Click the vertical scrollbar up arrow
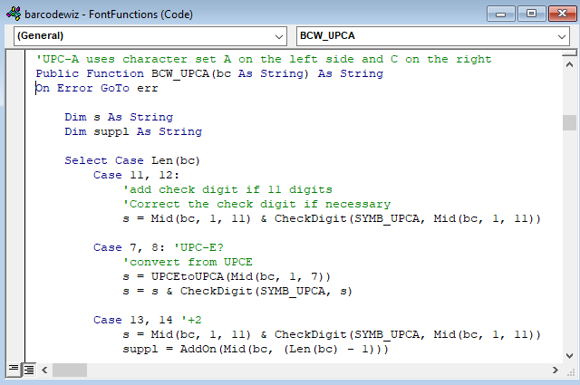The width and height of the screenshot is (580, 385). (569, 64)
